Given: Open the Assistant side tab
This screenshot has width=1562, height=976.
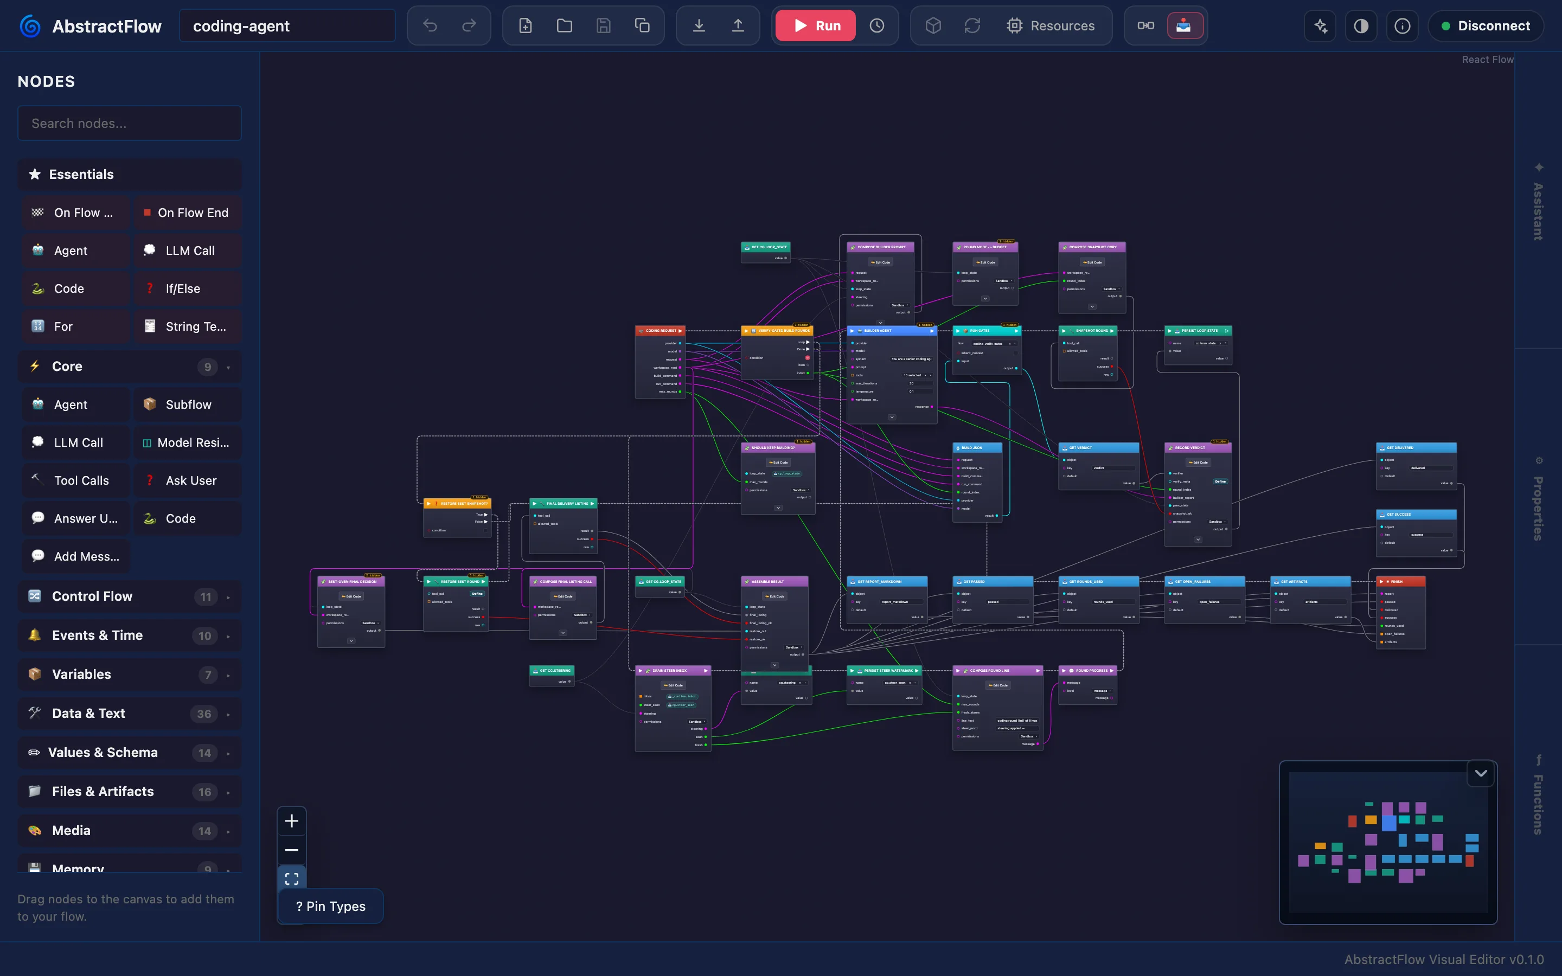Looking at the screenshot, I should click(x=1539, y=201).
